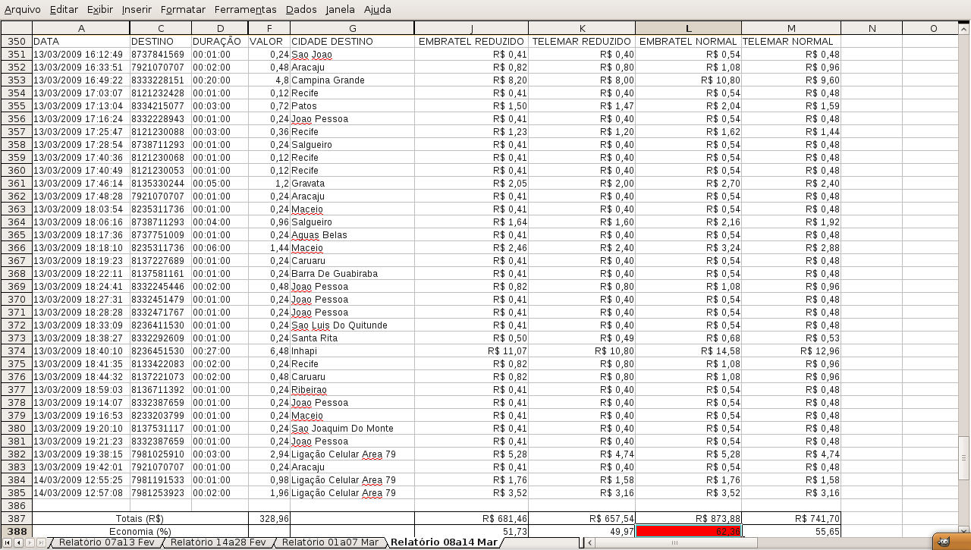Viewport: 971px width, 550px height.
Task: Open the Exibir menu
Action: pyautogui.click(x=100, y=10)
